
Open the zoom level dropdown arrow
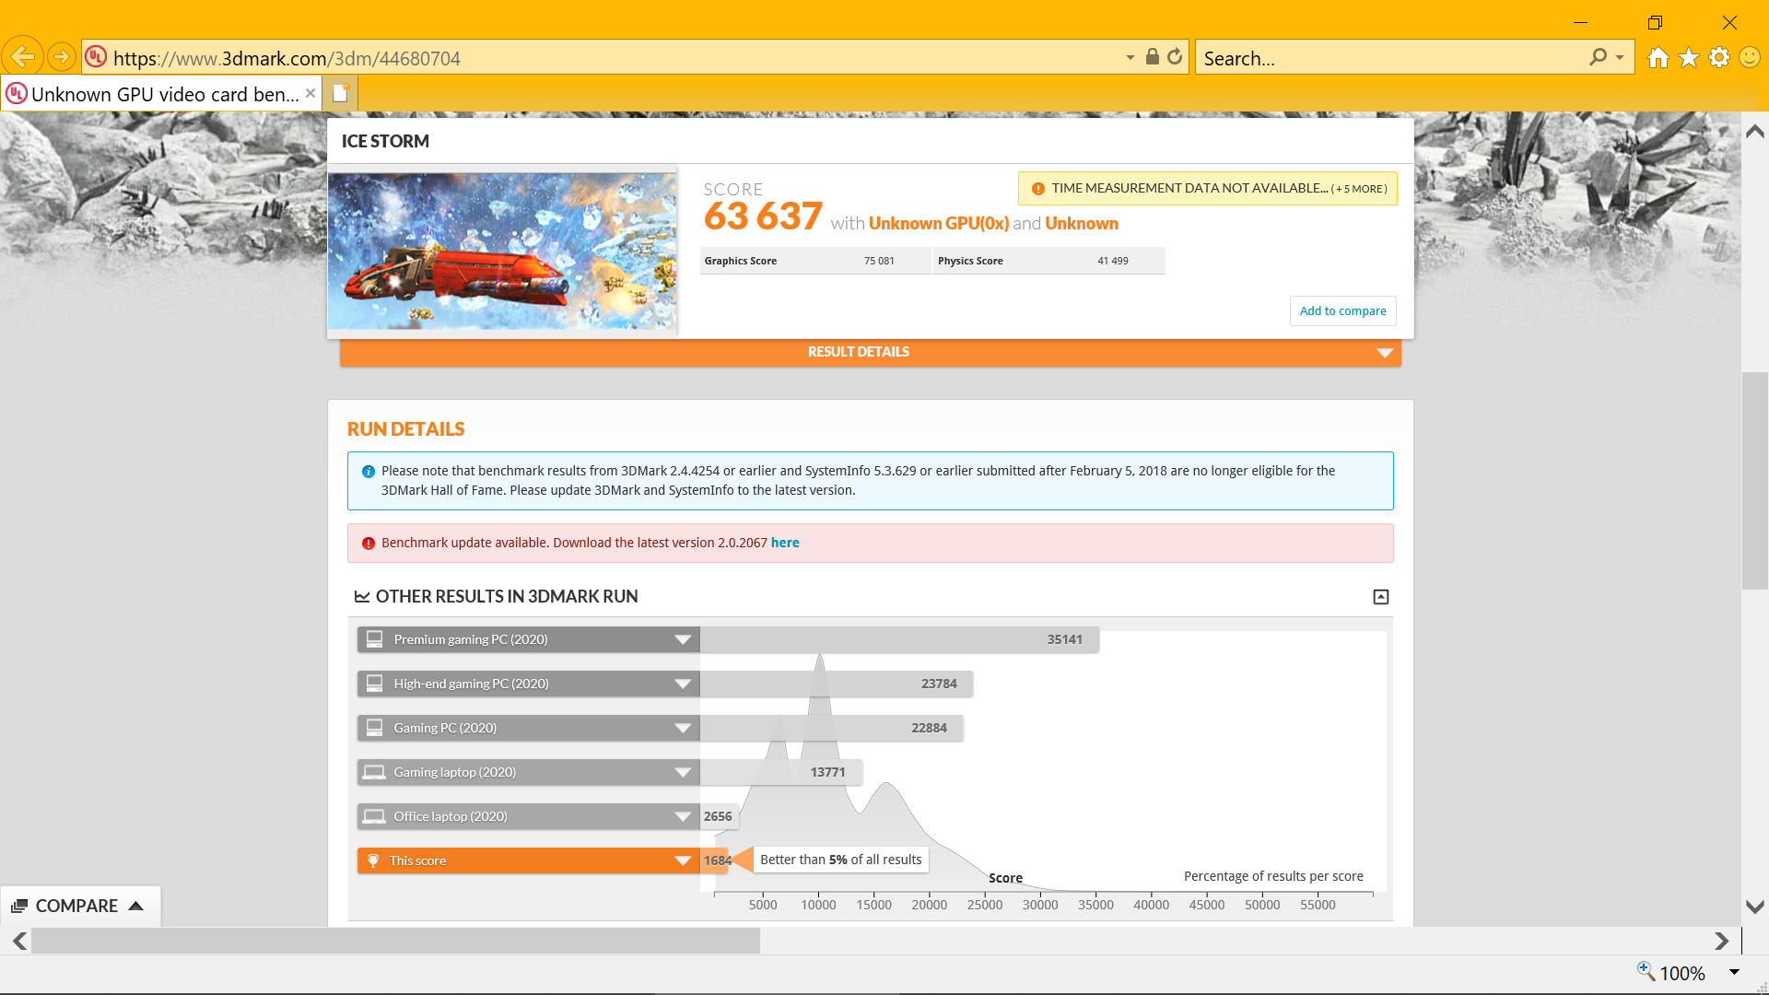coord(1734,972)
